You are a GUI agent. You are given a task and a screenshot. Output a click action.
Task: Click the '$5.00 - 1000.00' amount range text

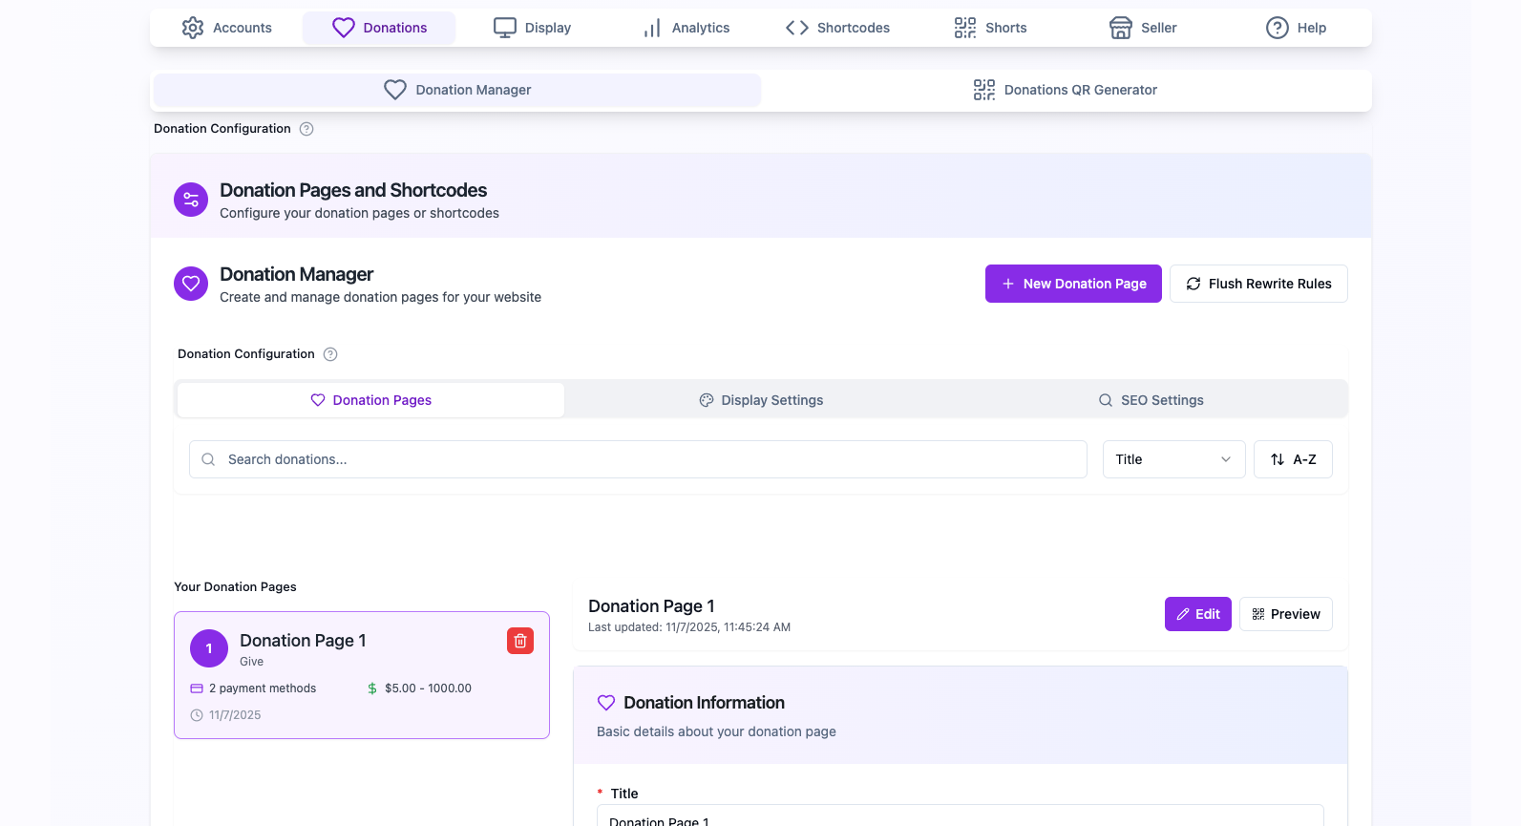(x=428, y=688)
